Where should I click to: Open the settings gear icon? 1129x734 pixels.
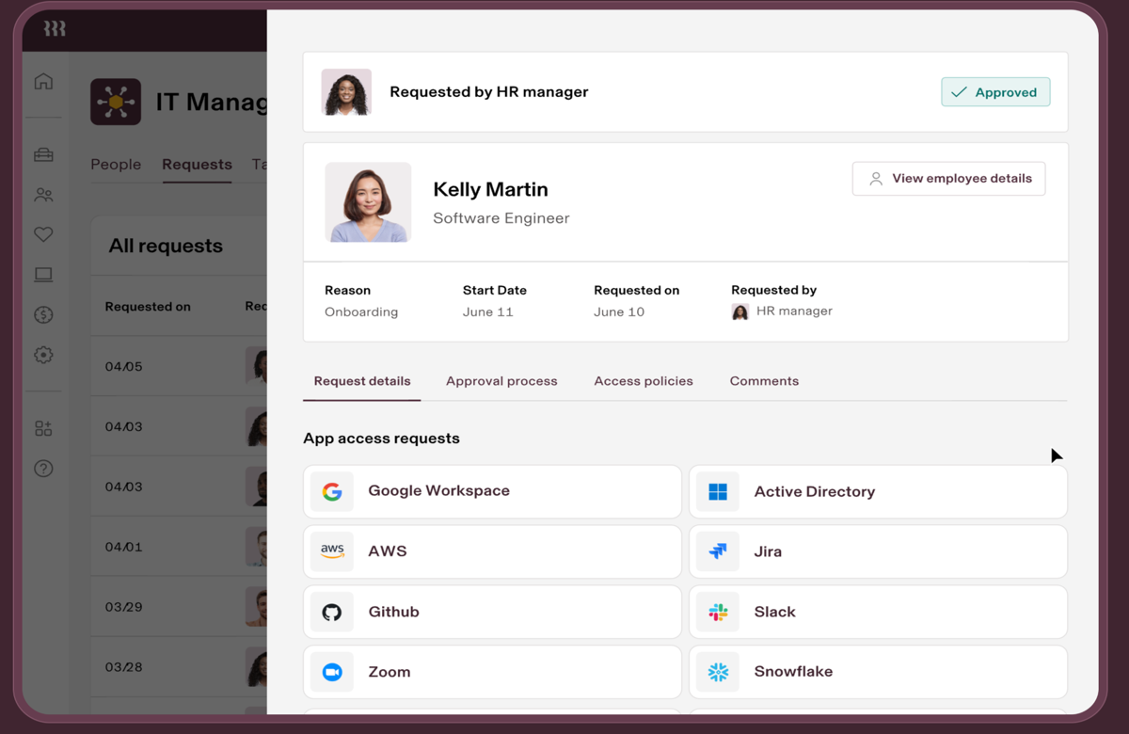pos(43,356)
